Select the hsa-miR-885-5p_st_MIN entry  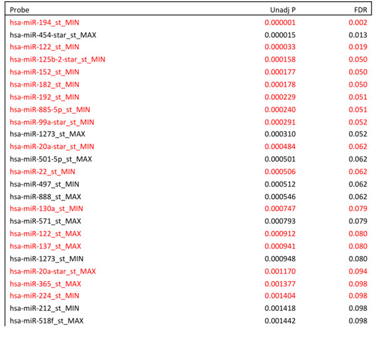click(x=50, y=110)
